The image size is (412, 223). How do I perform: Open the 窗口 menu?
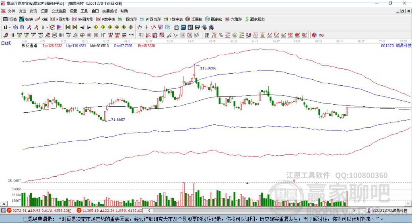coord(95,11)
